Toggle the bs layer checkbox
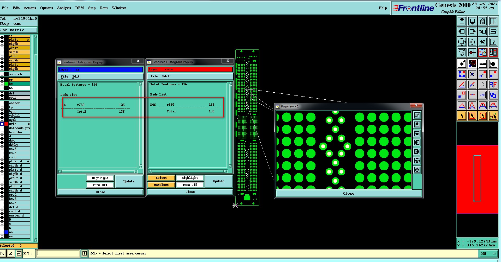 coord(2,84)
